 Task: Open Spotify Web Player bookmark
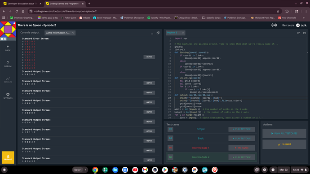coord(159,18)
